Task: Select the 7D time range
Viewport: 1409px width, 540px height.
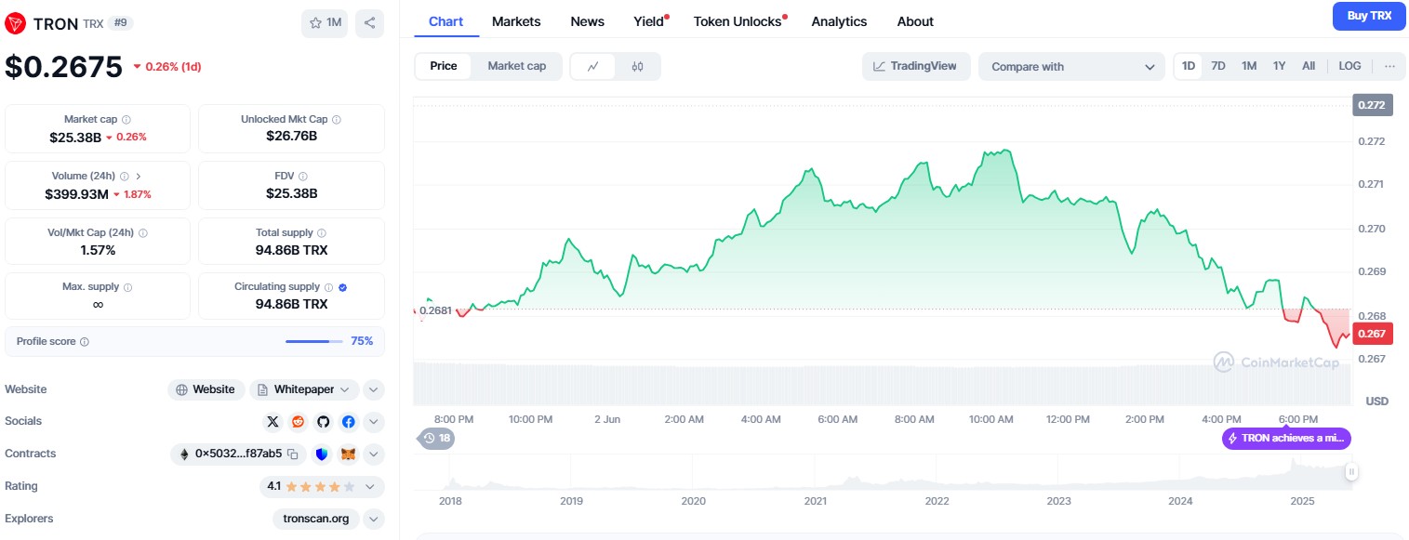Action: pos(1218,66)
